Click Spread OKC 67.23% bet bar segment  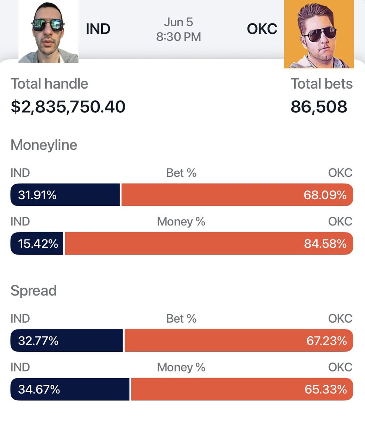coord(239,341)
